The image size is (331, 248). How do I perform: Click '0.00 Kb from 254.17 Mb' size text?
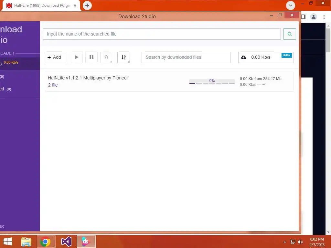[x=261, y=79]
